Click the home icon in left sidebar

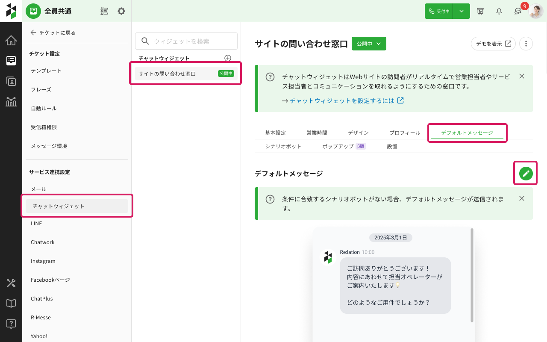[11, 41]
